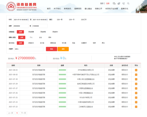Focus the 捐赠人 keyword input field

[x=29, y=49]
